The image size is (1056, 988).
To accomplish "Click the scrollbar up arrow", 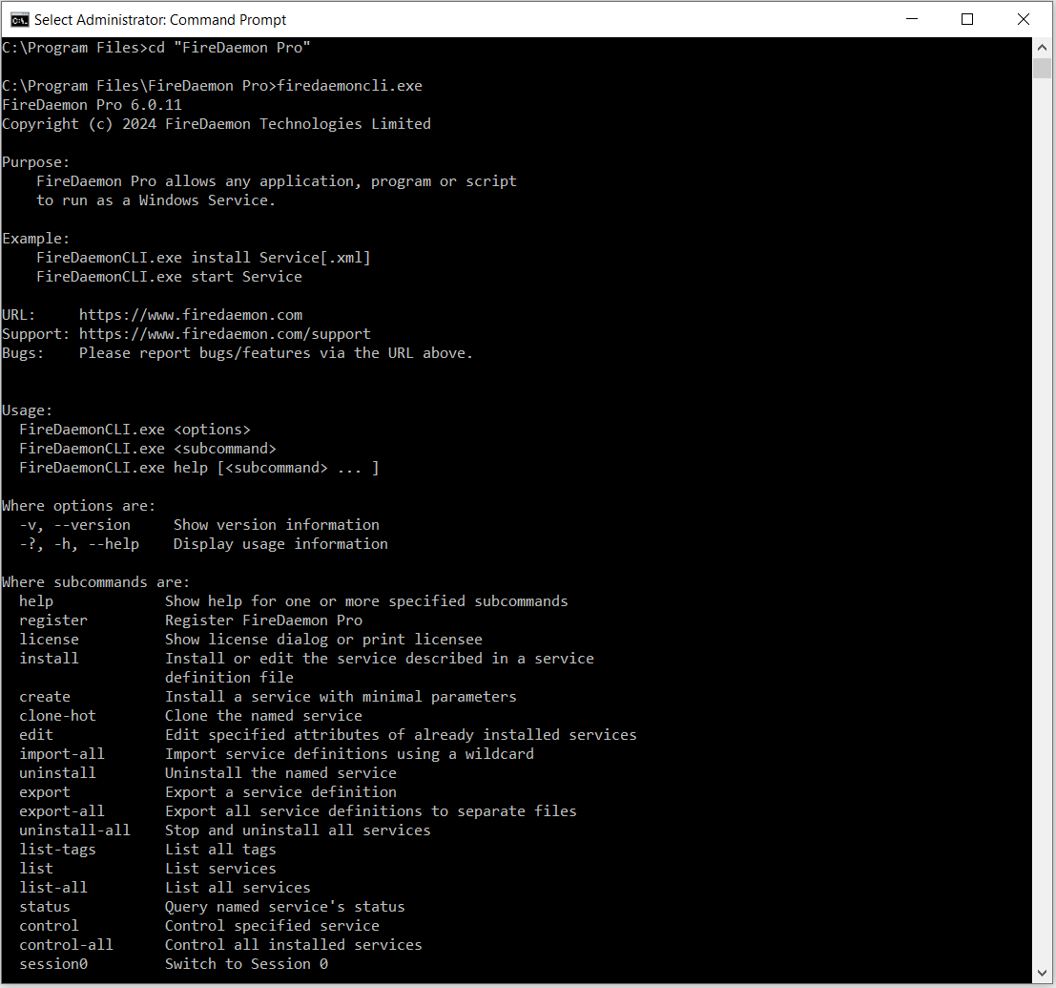I will click(x=1042, y=47).
